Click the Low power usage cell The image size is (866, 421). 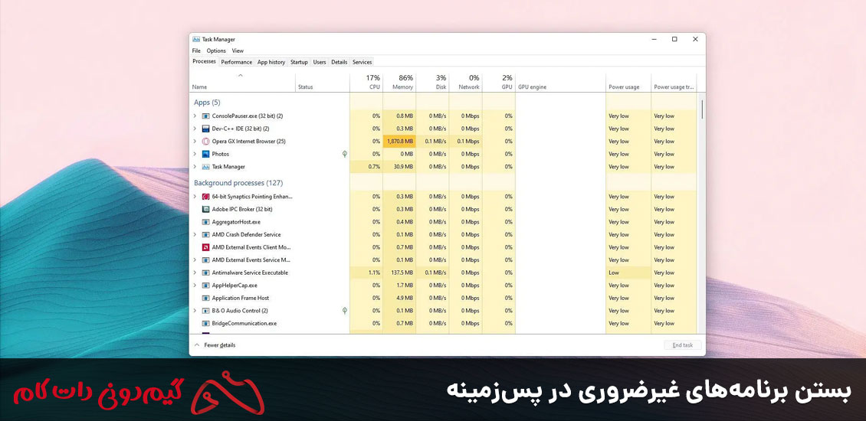click(x=628, y=273)
